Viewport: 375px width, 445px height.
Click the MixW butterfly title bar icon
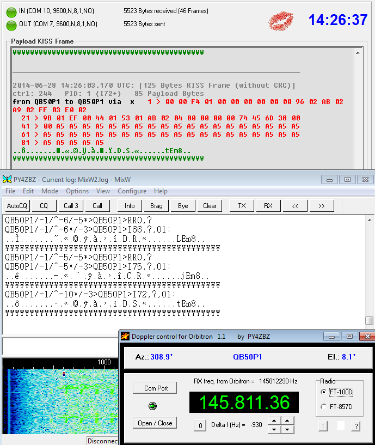7,179
